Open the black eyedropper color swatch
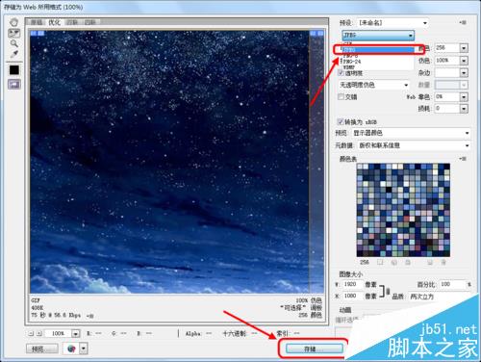The width and height of the screenshot is (481, 362). [14, 70]
